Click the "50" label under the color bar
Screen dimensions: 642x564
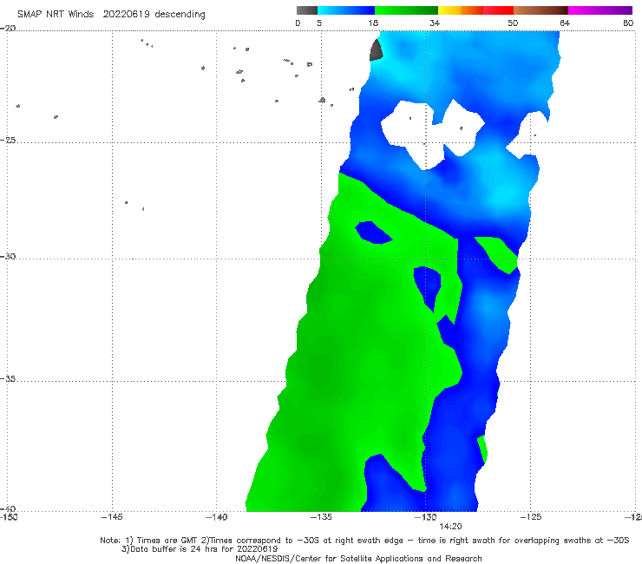click(513, 23)
